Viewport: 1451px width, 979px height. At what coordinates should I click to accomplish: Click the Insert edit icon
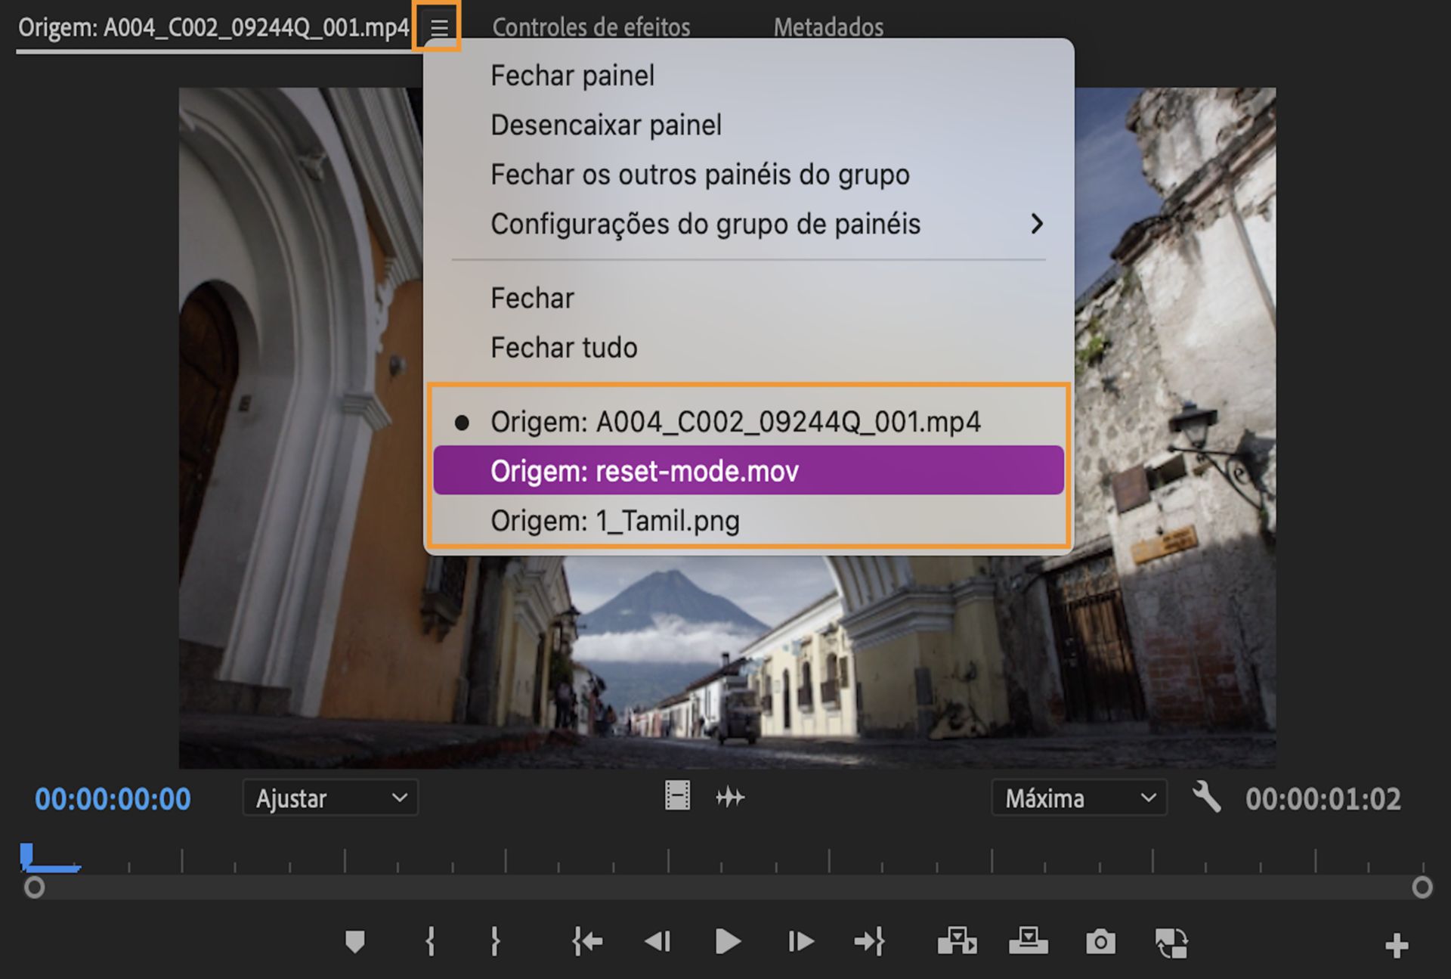pyautogui.click(x=958, y=941)
